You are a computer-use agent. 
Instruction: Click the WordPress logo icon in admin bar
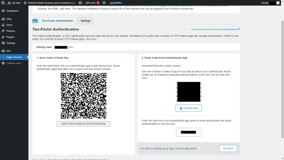[x=3, y=3]
